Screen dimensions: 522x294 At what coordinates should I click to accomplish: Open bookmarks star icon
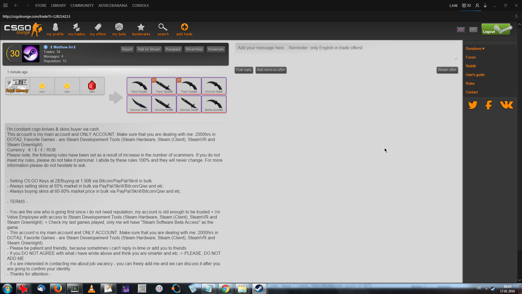141,27
